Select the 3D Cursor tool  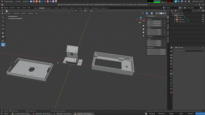3,21
